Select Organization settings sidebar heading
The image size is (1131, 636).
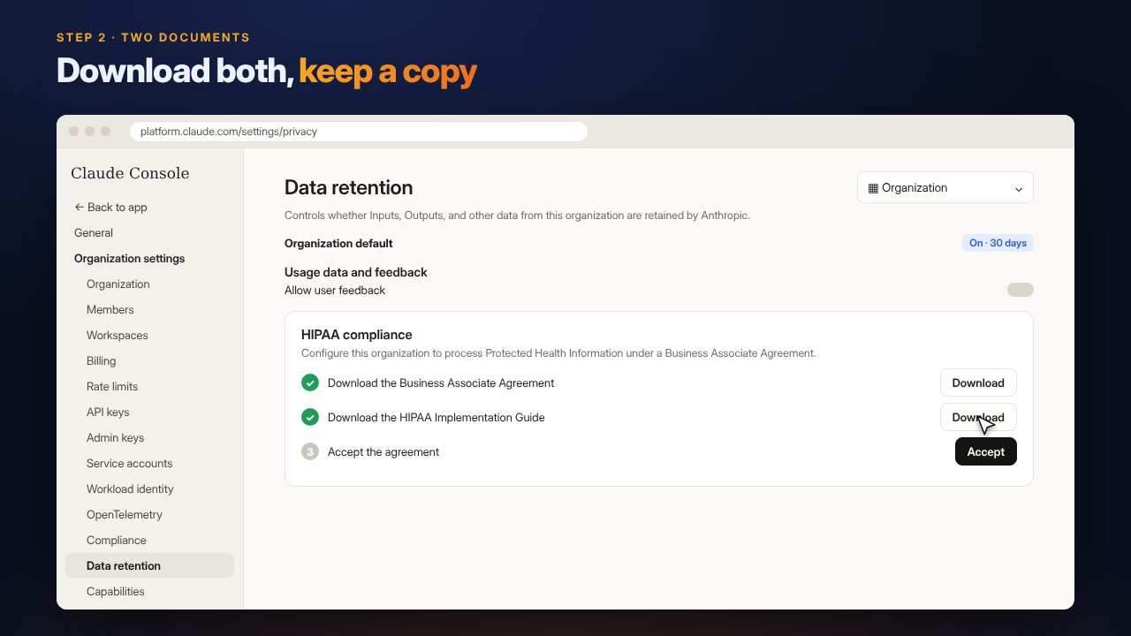click(x=130, y=258)
